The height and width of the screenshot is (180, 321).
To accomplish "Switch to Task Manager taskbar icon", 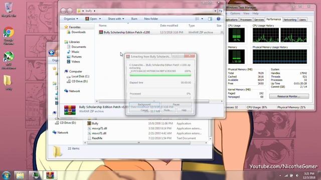I will (35, 175).
